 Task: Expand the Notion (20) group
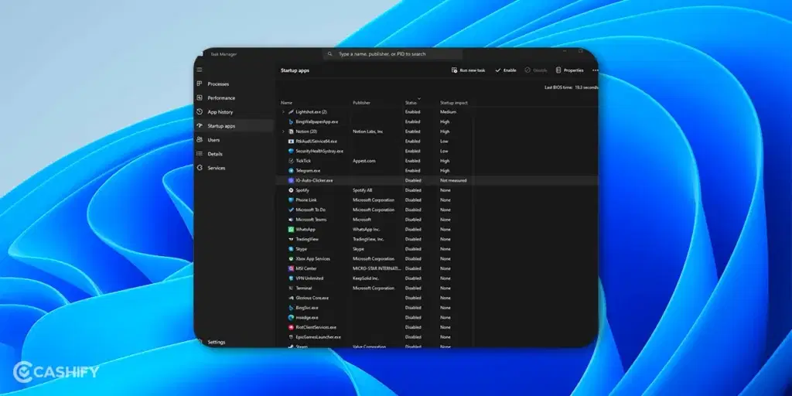pos(283,131)
